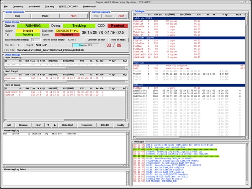
Task: Open the Observing menu
Action: click(18, 6)
